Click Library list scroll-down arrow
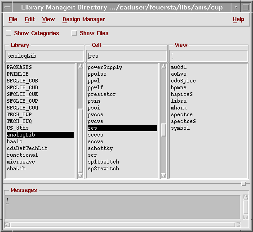Image resolution: width=253 pixels, height=232 pixels. click(80, 175)
